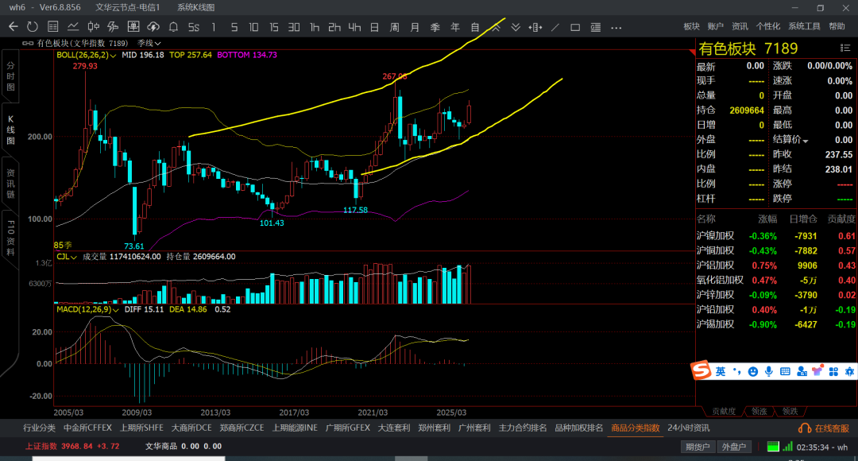Open the K线图 side tab
This screenshot has width=858, height=461.
[10, 130]
